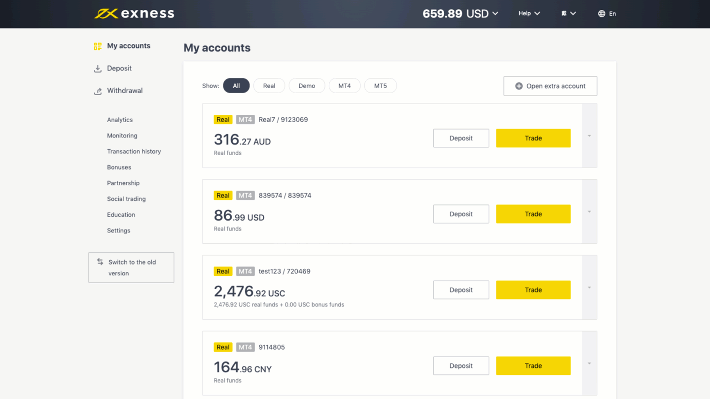The height and width of the screenshot is (399, 710).
Task: Open the Analytics page
Action: (x=120, y=120)
